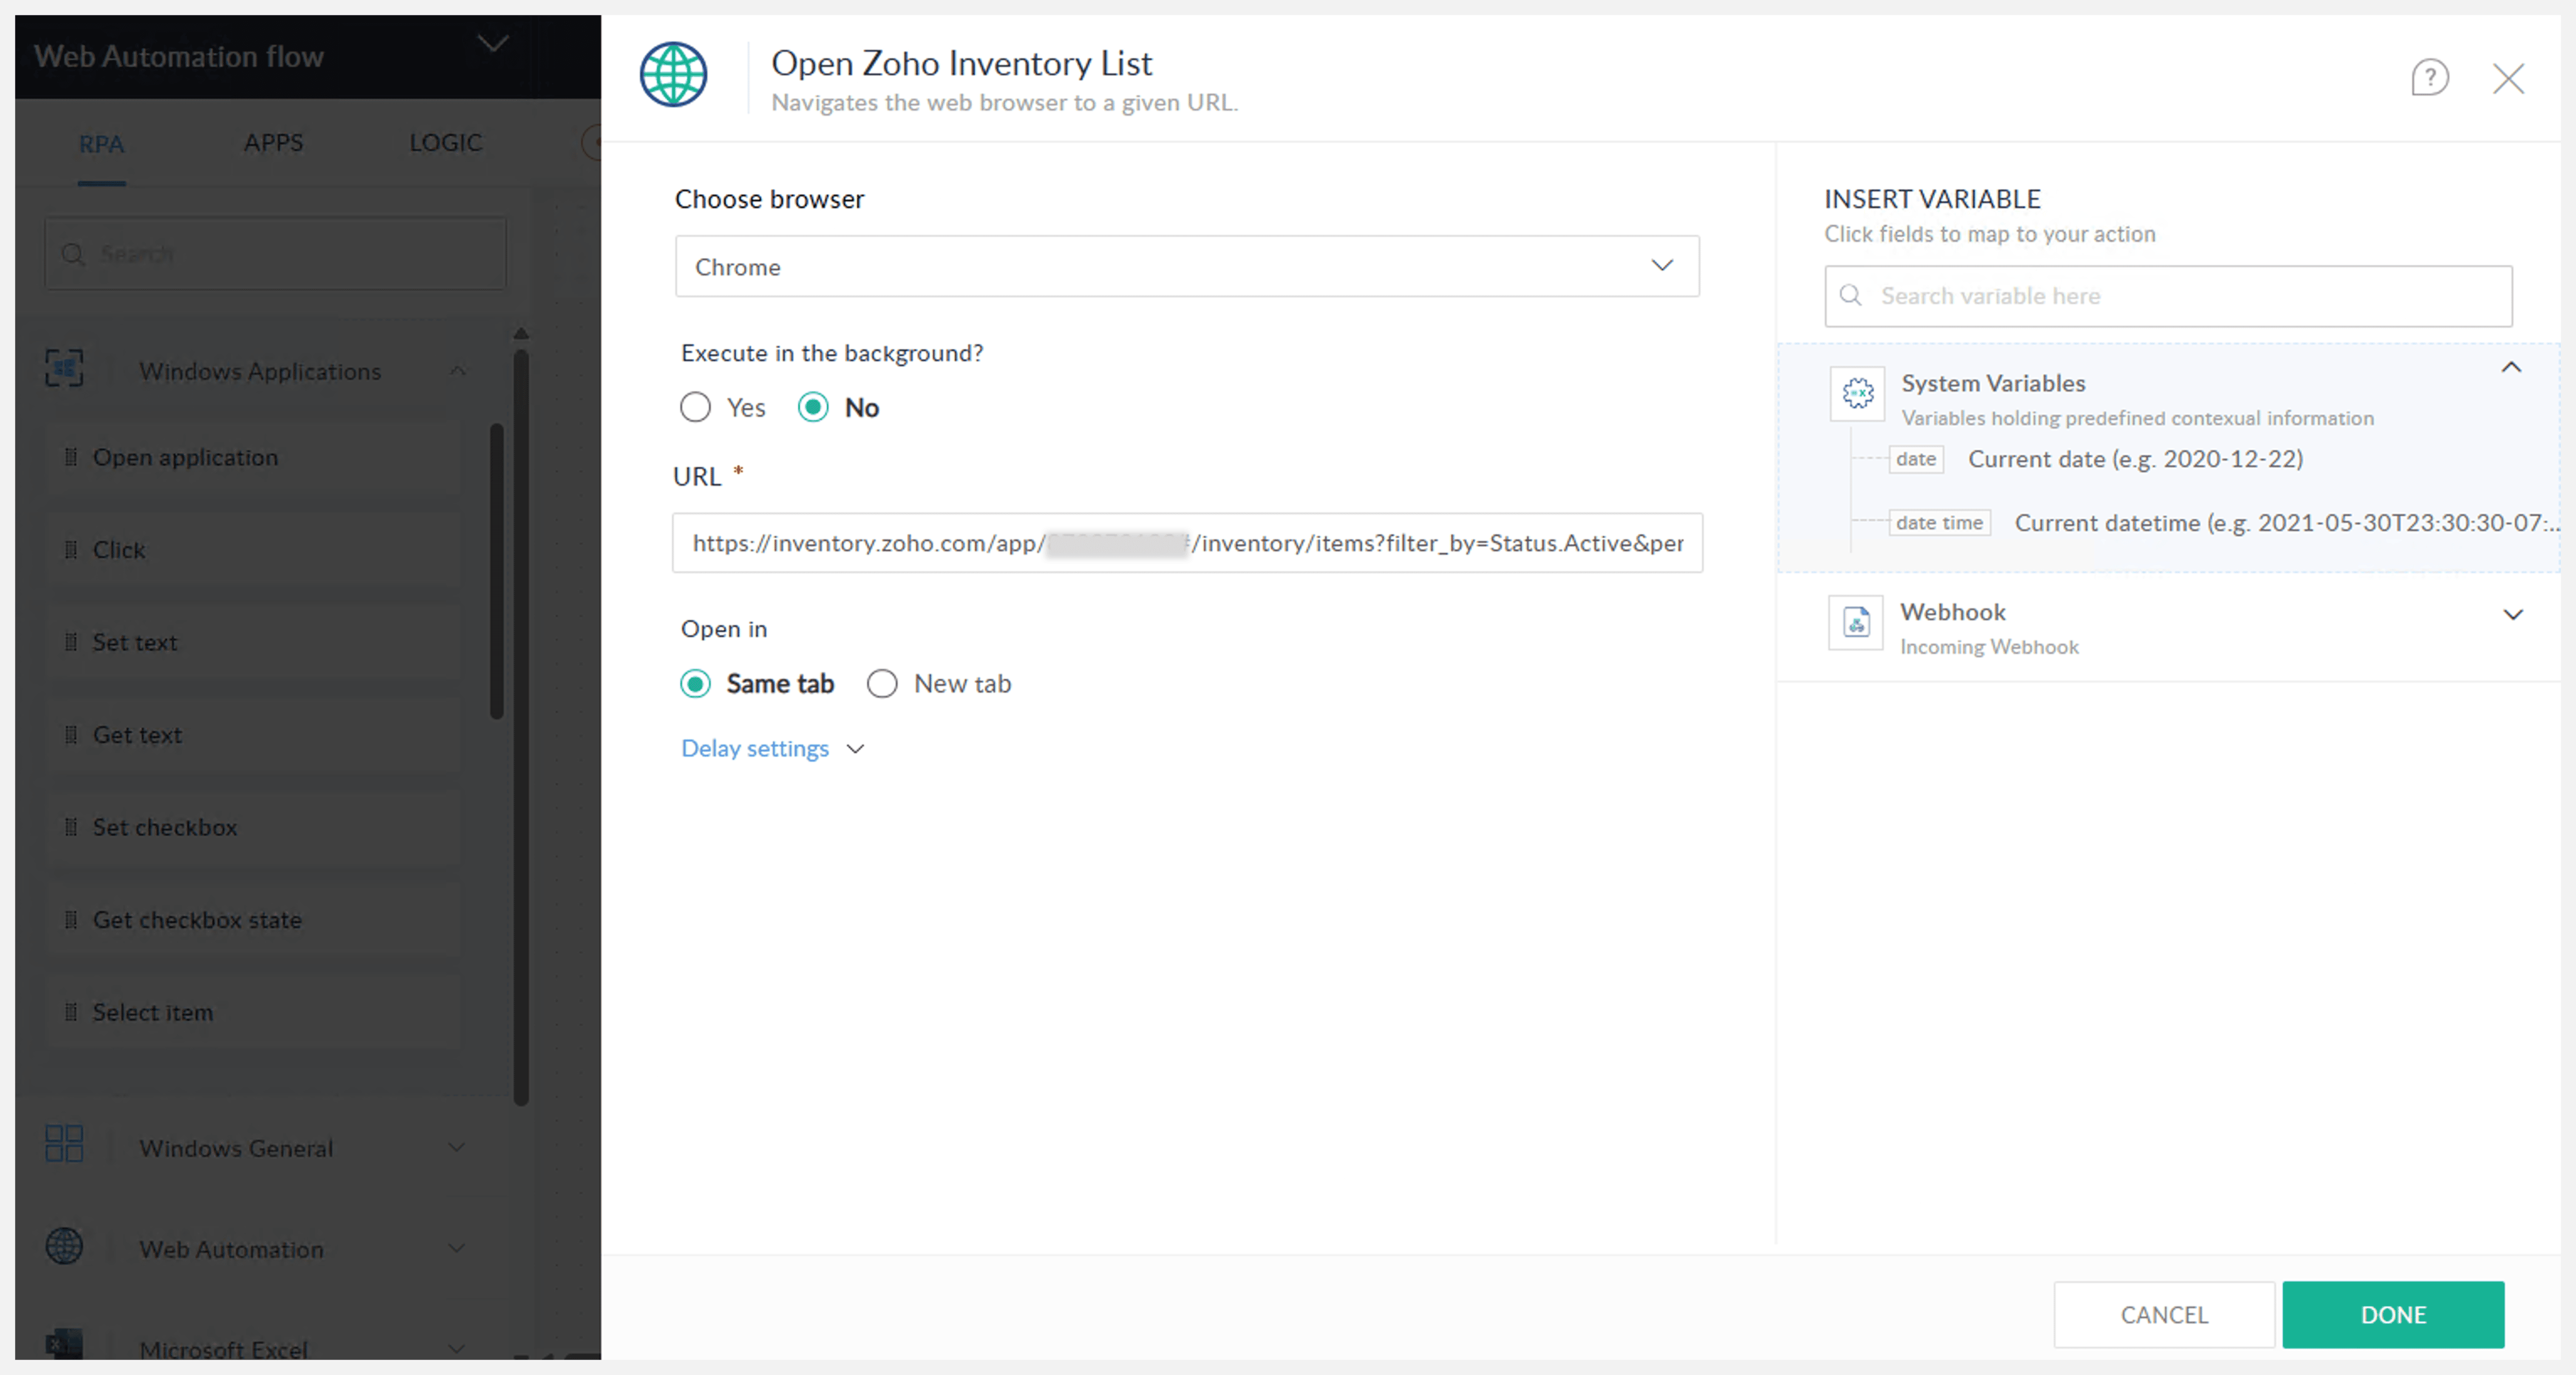Collapse the System Variables section
The width and height of the screenshot is (2576, 1375).
tap(2510, 368)
